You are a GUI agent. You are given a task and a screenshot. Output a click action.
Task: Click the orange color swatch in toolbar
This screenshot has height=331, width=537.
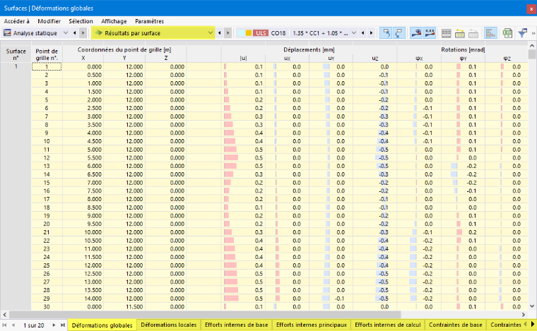pyautogui.click(x=249, y=33)
